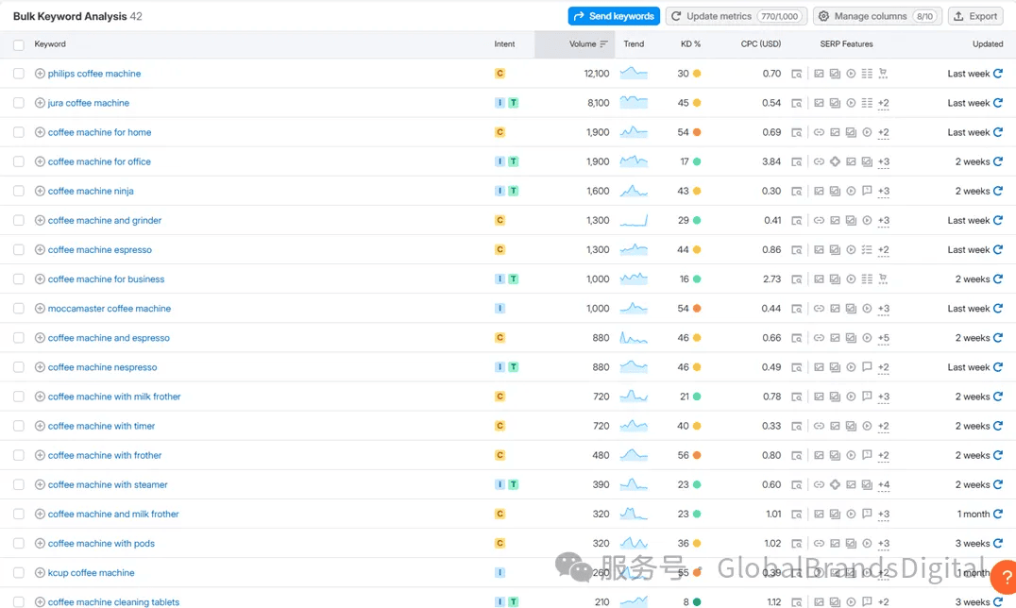
Task: Refresh metrics for philips coffee machine row
Action: (998, 74)
